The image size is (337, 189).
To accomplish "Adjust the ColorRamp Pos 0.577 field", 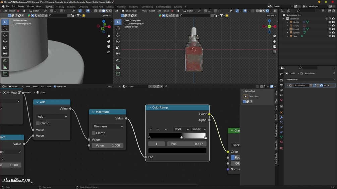I will click(x=187, y=144).
